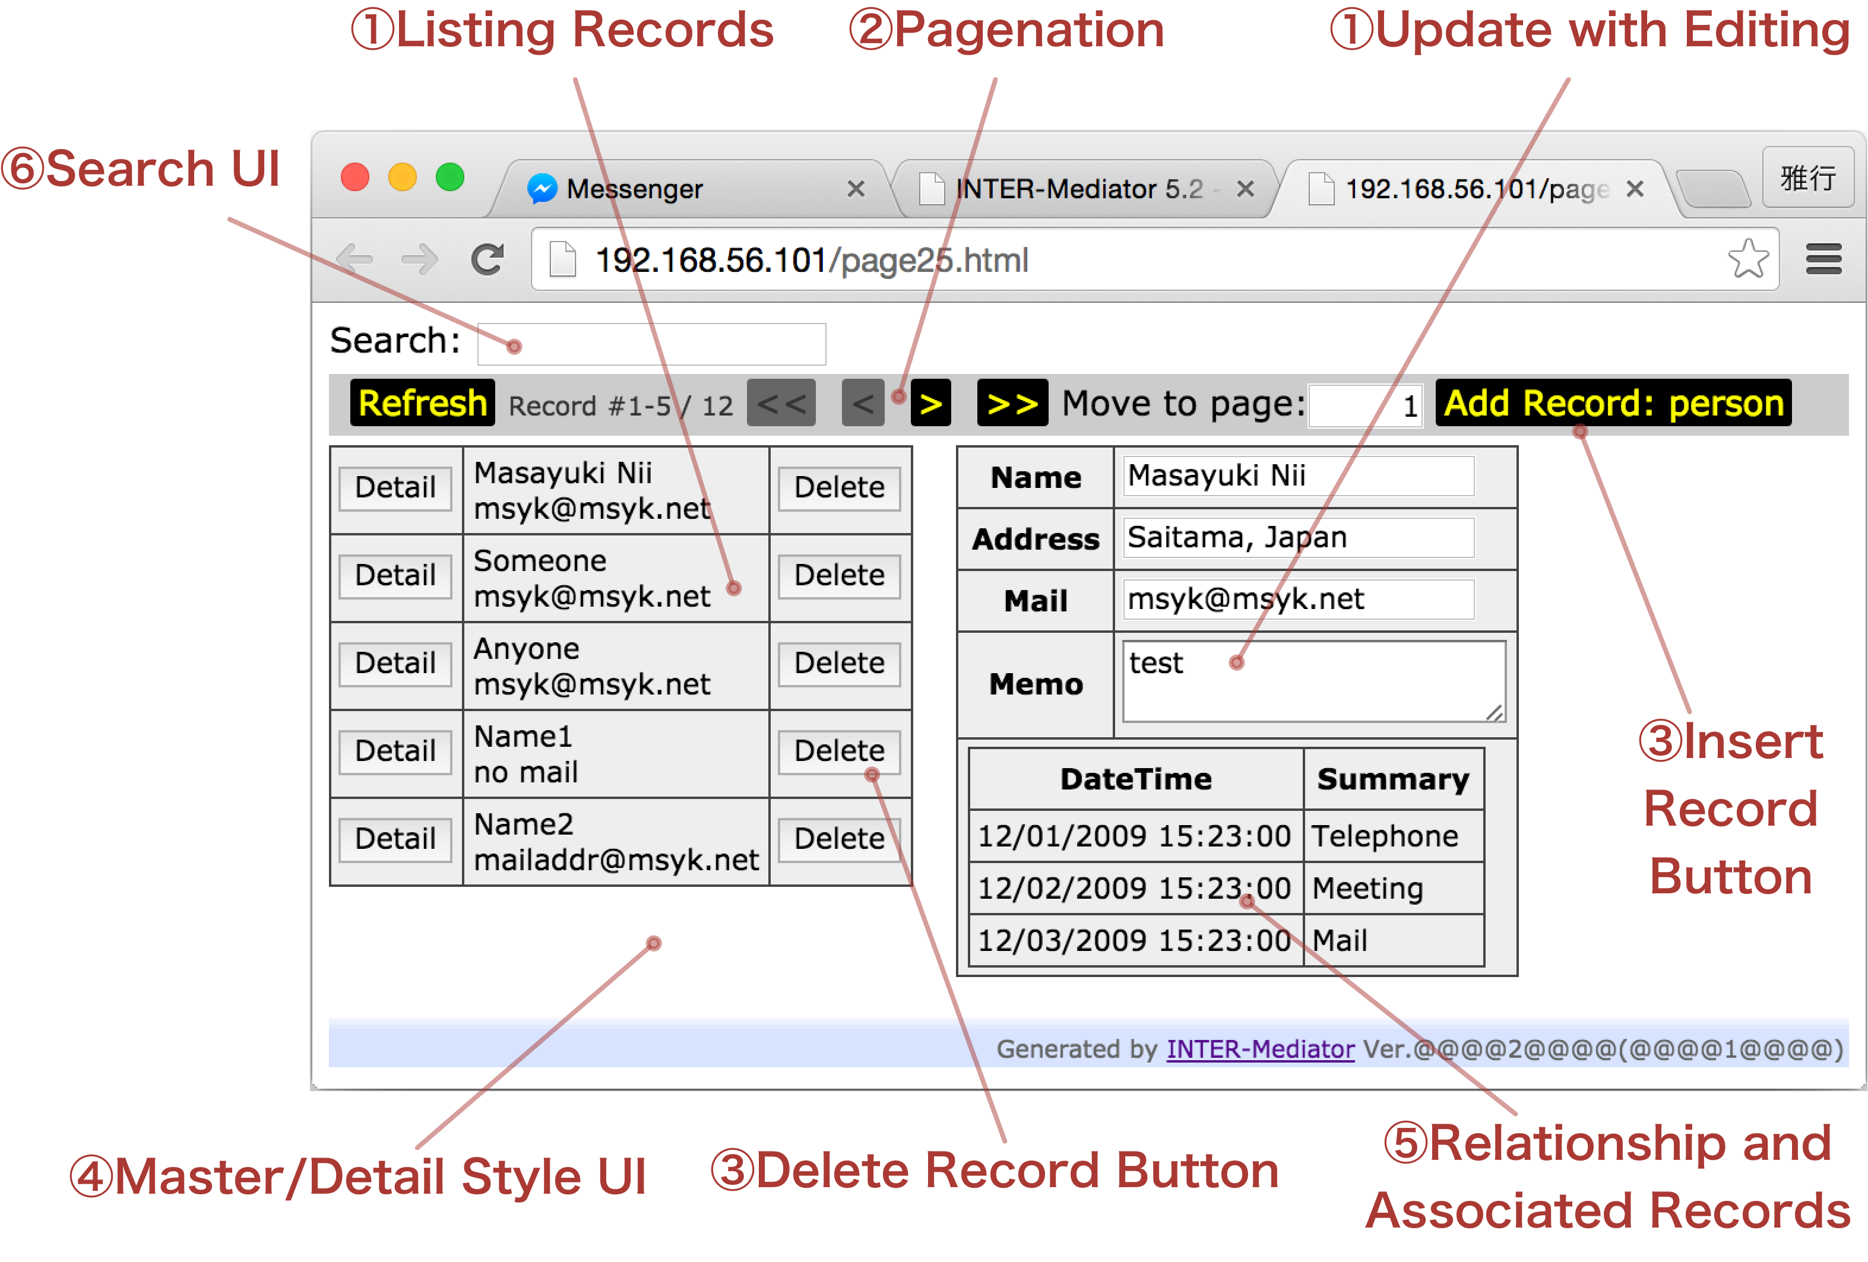Viewport: 1868px width, 1262px height.
Task: Click the browser back arrow
Action: 354,259
